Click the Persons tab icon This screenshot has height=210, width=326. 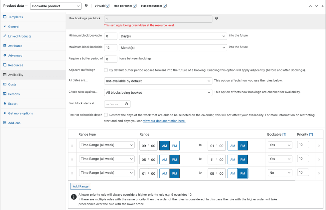(5, 94)
